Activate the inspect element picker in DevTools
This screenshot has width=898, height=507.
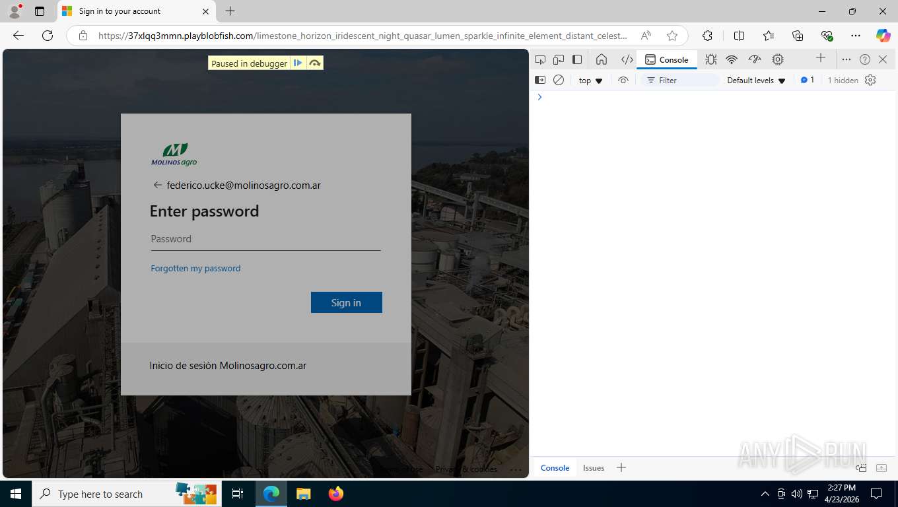[540, 59]
